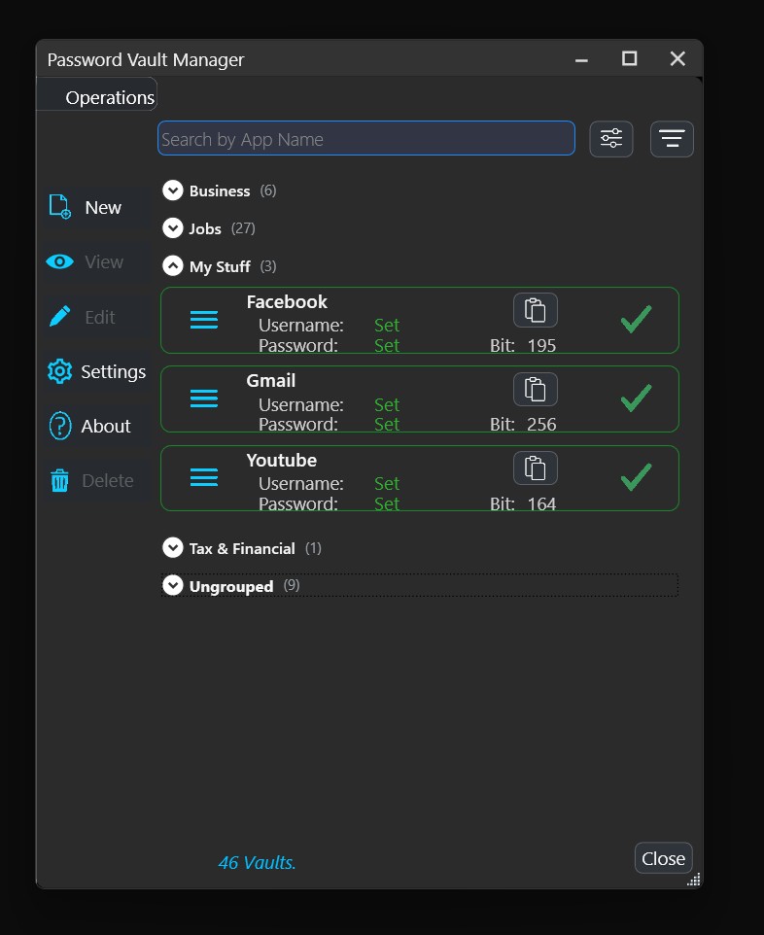Open the sort lines button
Screen dimensions: 764x935
672,139
